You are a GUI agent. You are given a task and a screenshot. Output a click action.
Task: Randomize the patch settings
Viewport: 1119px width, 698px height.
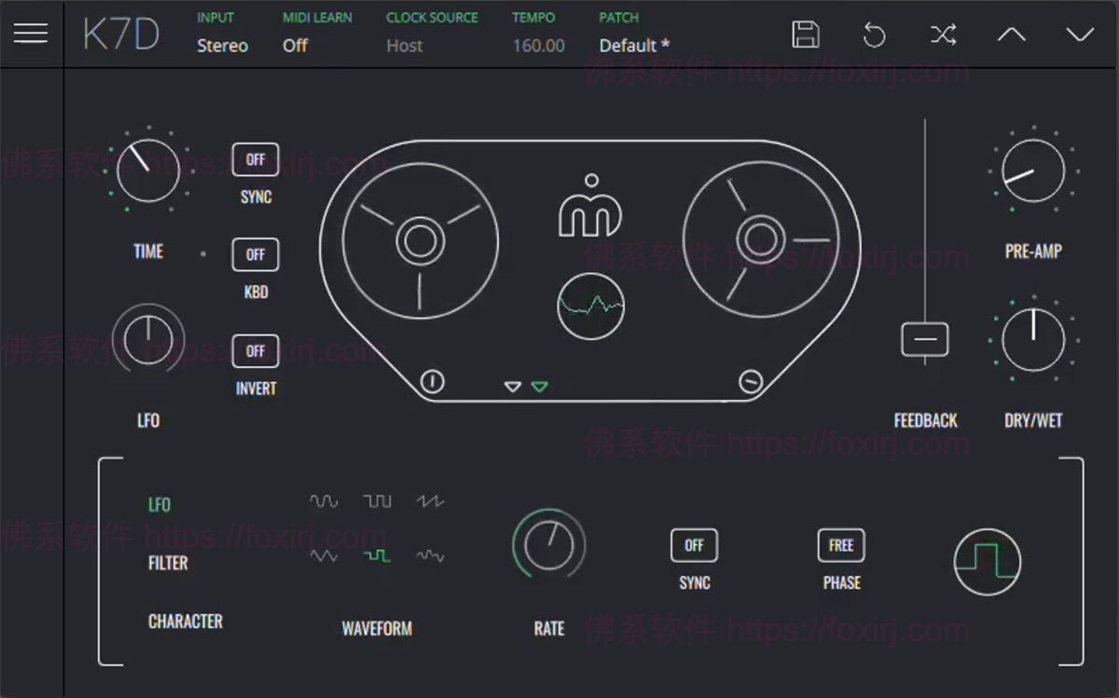coord(944,34)
